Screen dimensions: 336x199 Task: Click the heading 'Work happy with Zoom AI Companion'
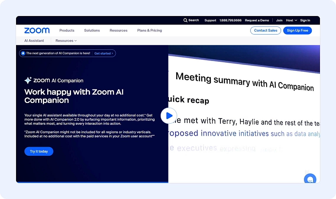click(74, 96)
